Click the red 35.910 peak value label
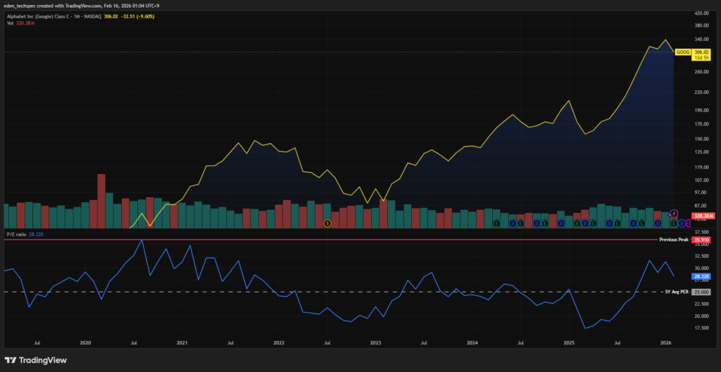Viewport: 721px width, 372px height. point(702,240)
